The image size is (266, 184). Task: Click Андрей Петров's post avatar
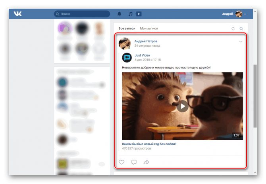[x=125, y=44]
